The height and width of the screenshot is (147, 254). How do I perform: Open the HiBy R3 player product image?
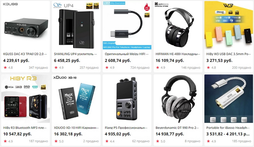click(x=25, y=99)
